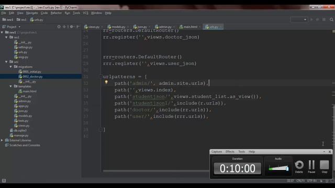Collapse the rev1 root project node

click(2, 32)
